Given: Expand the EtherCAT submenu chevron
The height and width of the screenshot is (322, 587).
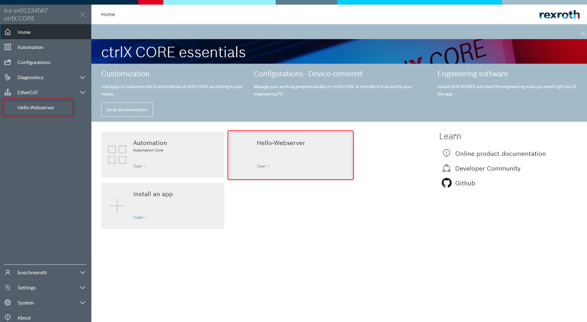Looking at the screenshot, I should click(x=82, y=92).
